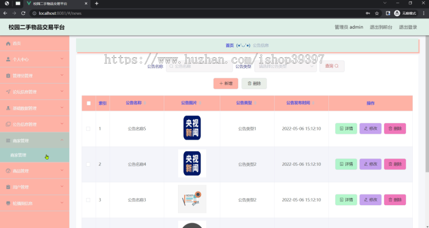Screen dimensions: 429x228
Task: Open the 公告类型 select dropdown
Action: click(286, 66)
